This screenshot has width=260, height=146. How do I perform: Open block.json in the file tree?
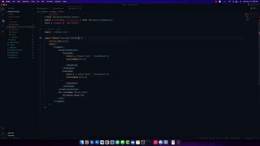coord(15,24)
